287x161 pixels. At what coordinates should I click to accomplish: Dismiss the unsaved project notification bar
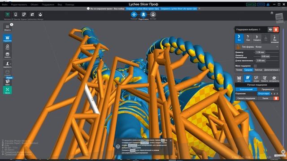tap(199, 8)
